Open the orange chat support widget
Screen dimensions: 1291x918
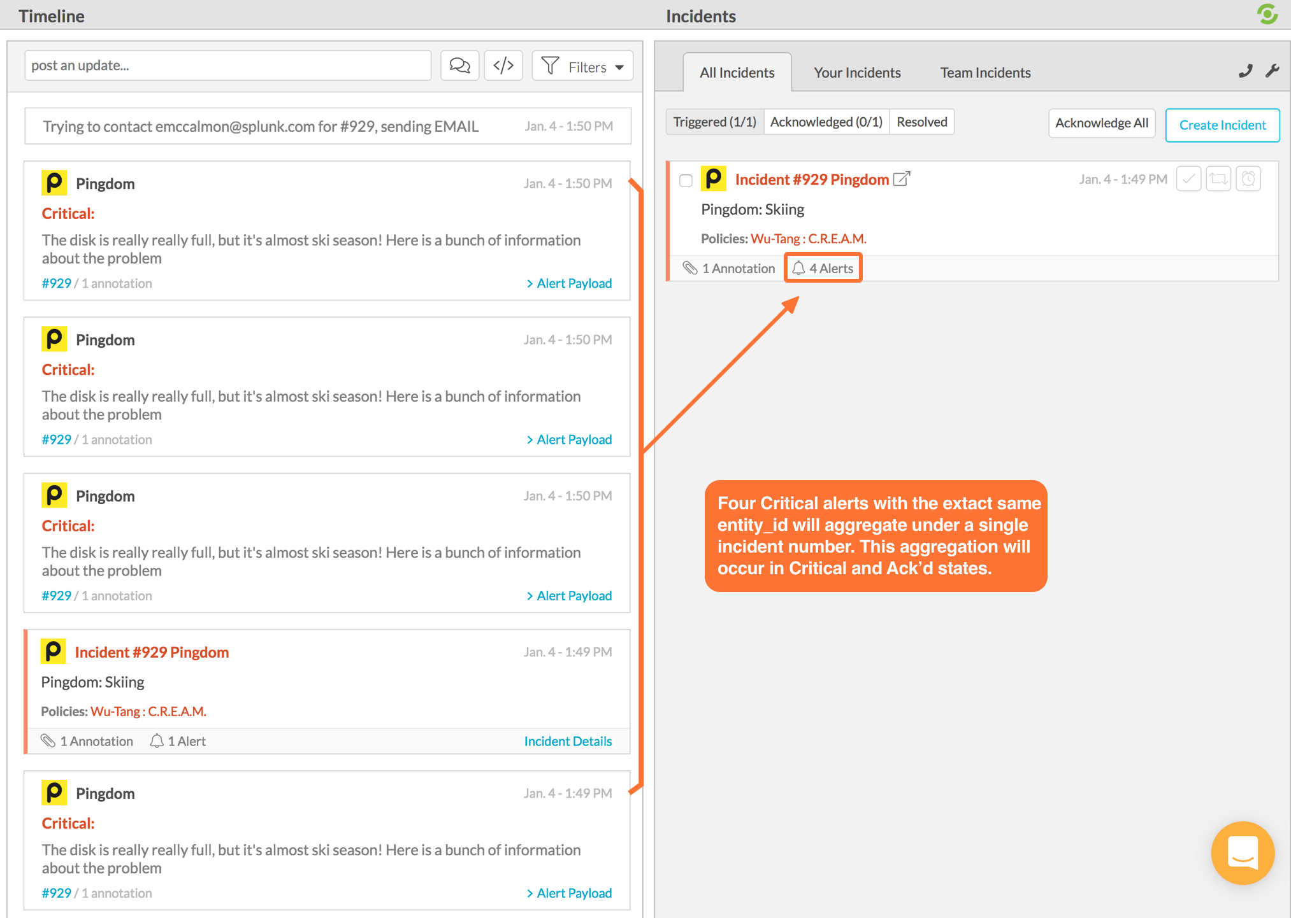tap(1243, 852)
